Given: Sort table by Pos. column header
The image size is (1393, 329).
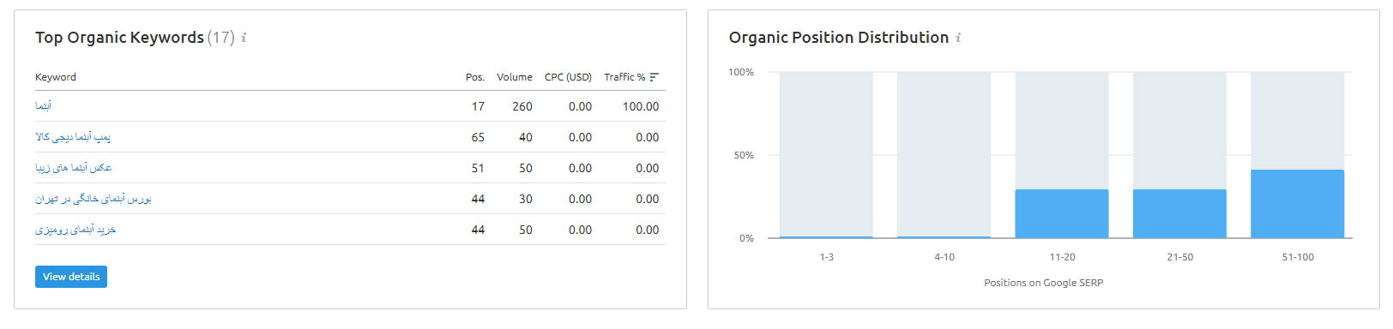Looking at the screenshot, I should [475, 77].
